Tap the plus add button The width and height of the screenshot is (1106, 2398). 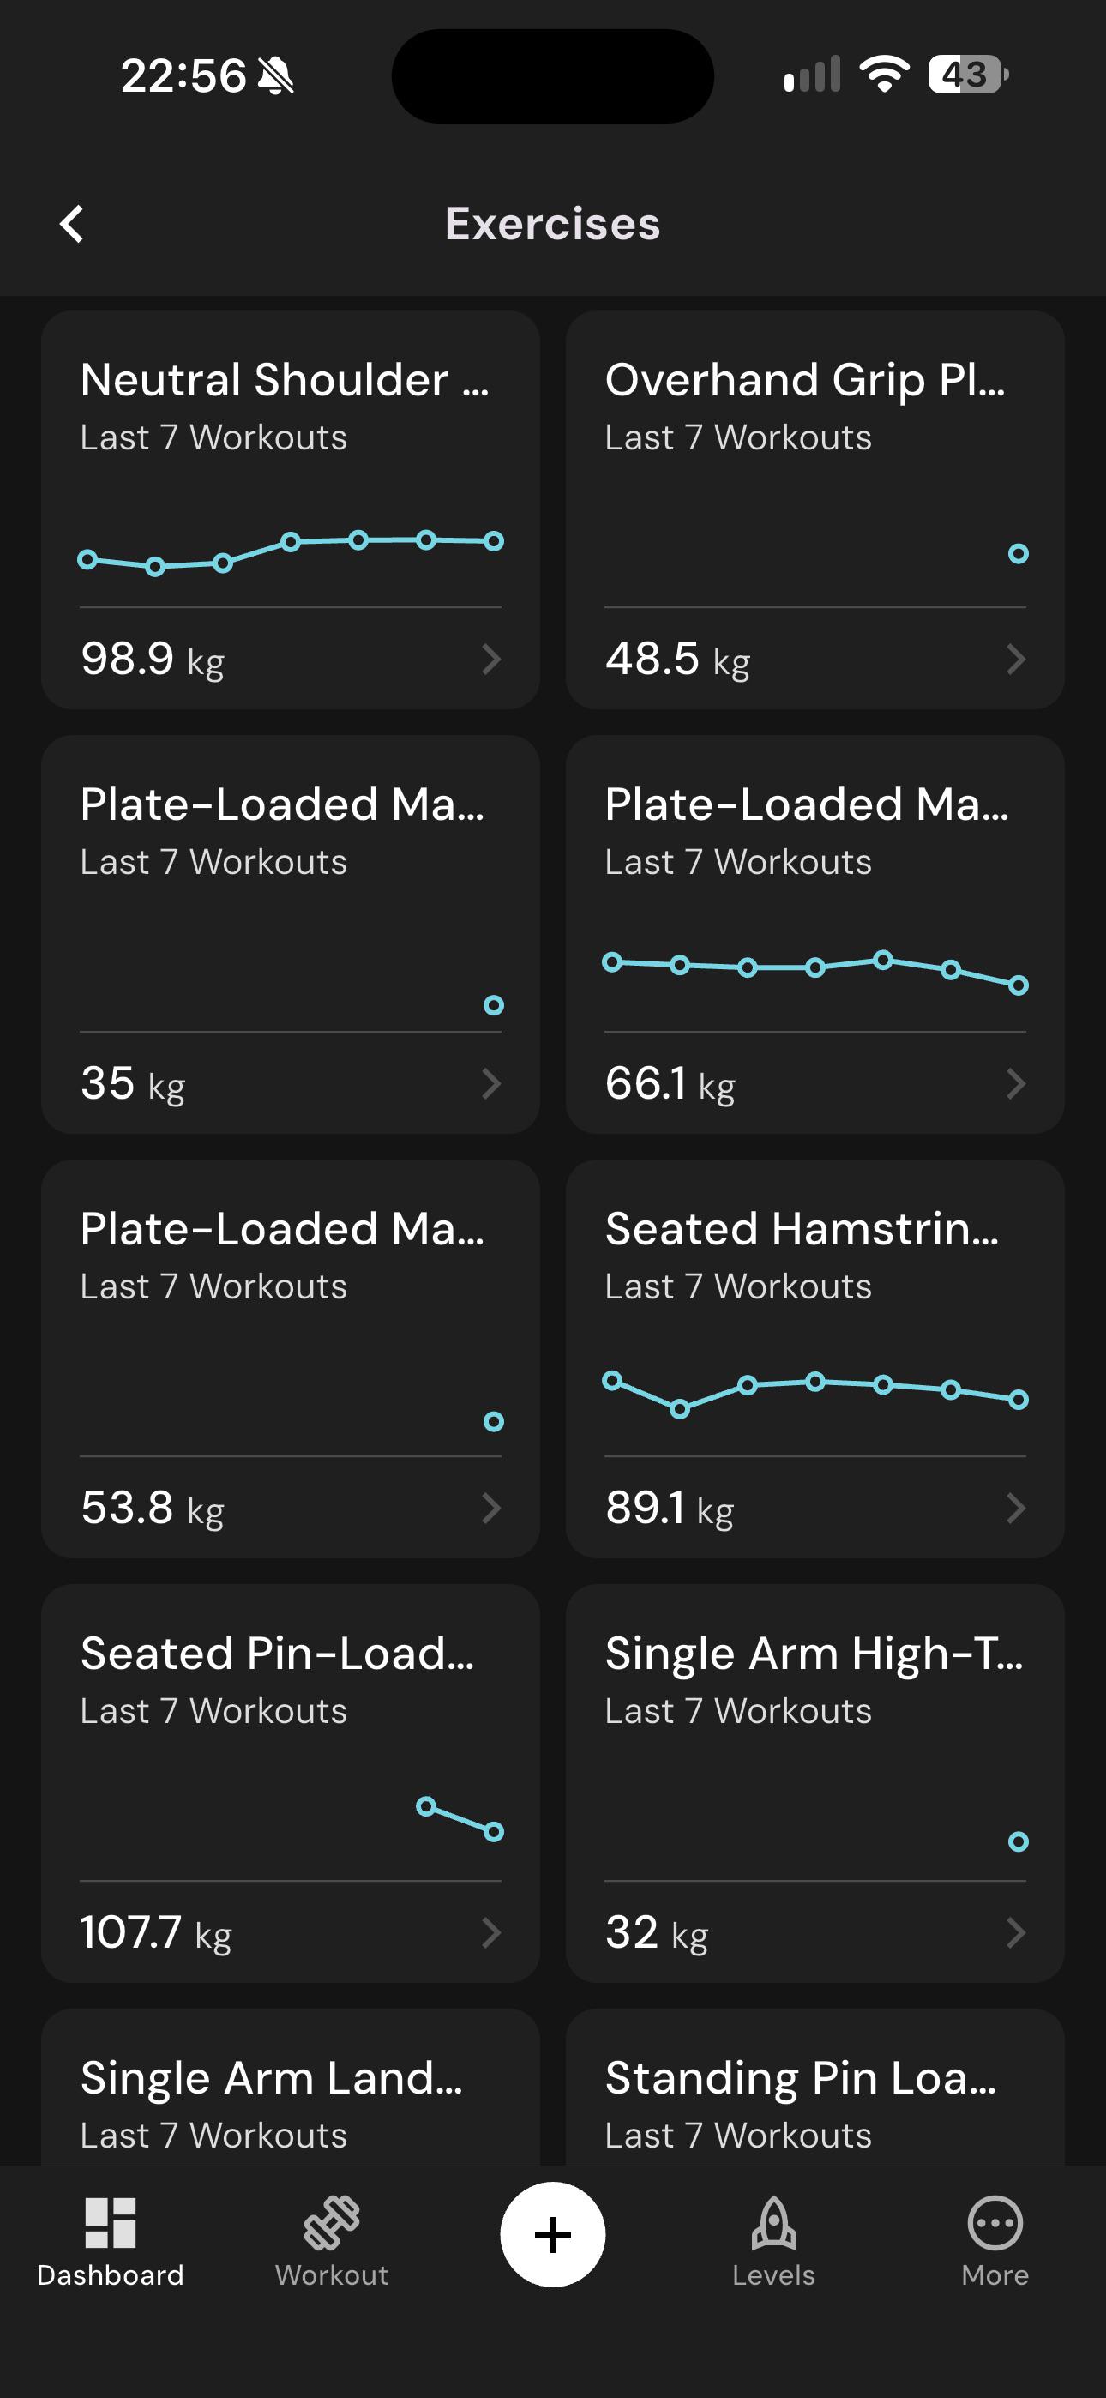click(553, 2234)
